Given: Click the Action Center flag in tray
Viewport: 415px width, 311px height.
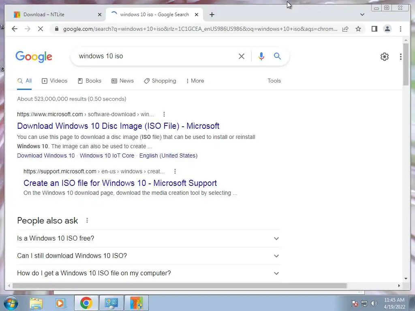Looking at the screenshot, I should click(355, 303).
